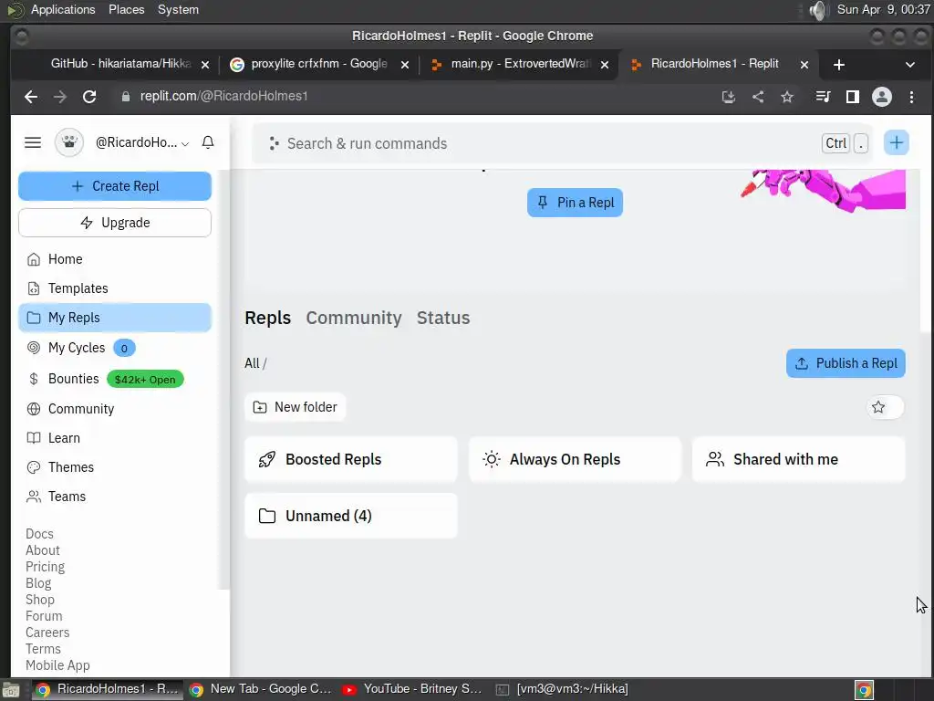
Task: Switch to vm3 Hikka terminal in taskbar
Action: (562, 689)
